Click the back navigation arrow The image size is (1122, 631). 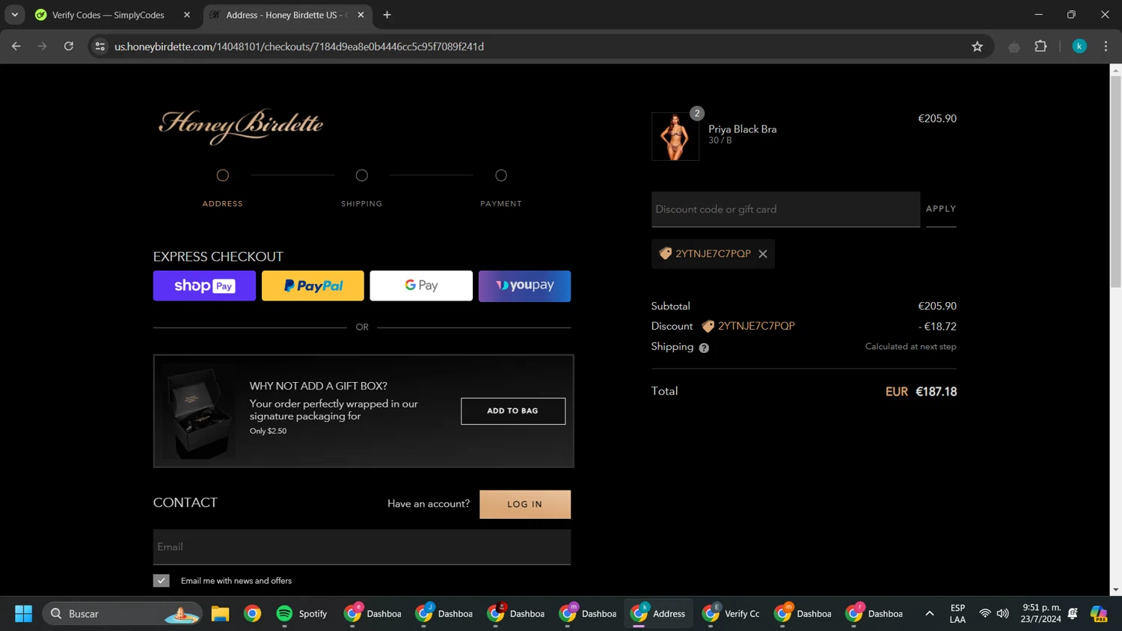[x=16, y=46]
